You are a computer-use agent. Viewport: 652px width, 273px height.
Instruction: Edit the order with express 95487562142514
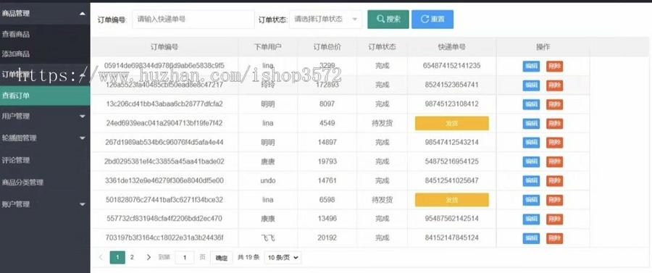pyautogui.click(x=531, y=219)
